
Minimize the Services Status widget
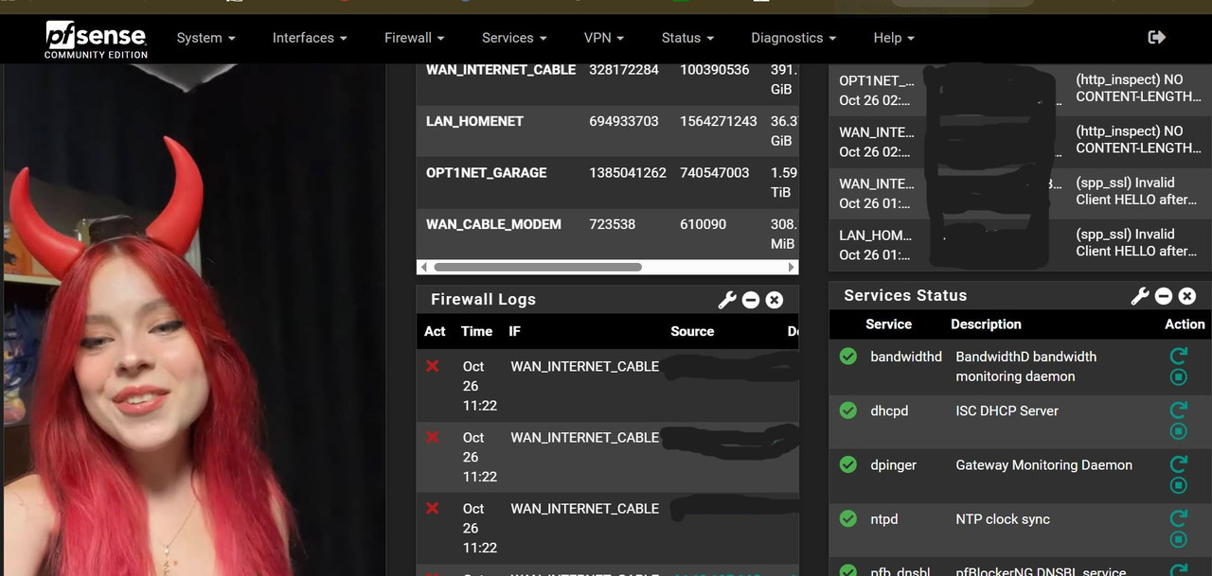click(1164, 296)
